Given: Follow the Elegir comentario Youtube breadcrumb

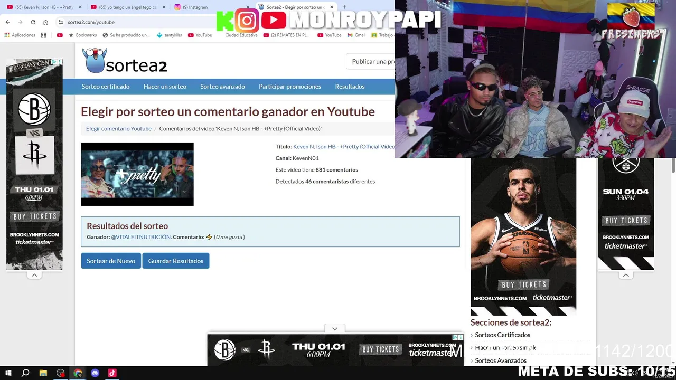Looking at the screenshot, I should point(119,128).
